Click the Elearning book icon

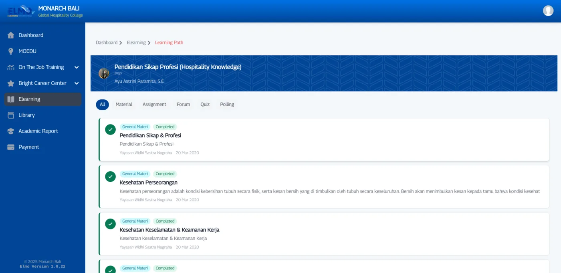pos(11,99)
